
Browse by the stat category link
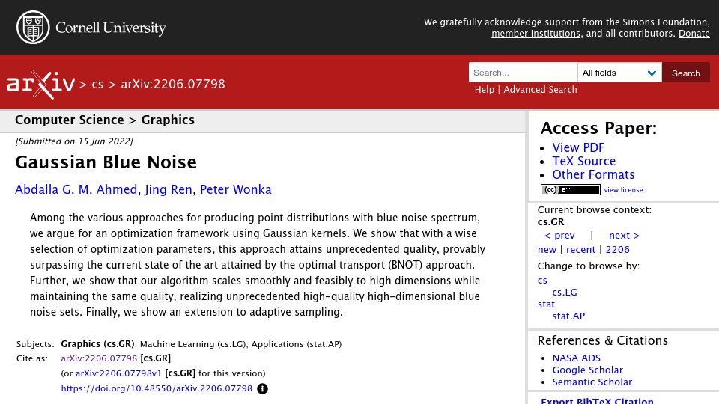pos(546,304)
